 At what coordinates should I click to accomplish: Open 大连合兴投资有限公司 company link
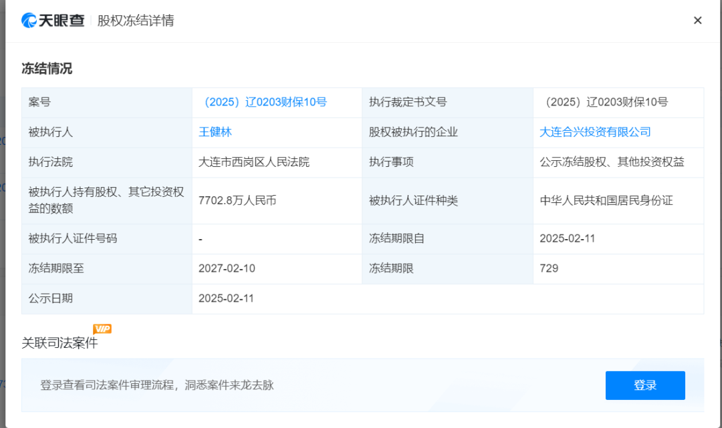(595, 132)
